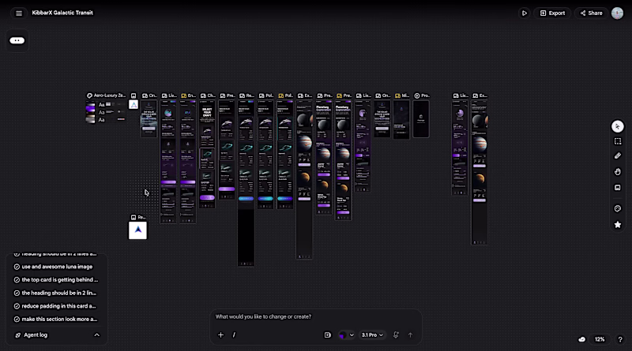Image resolution: width=632 pixels, height=351 pixels.
Task: Open the 12% zoom level control
Action: tap(600, 339)
